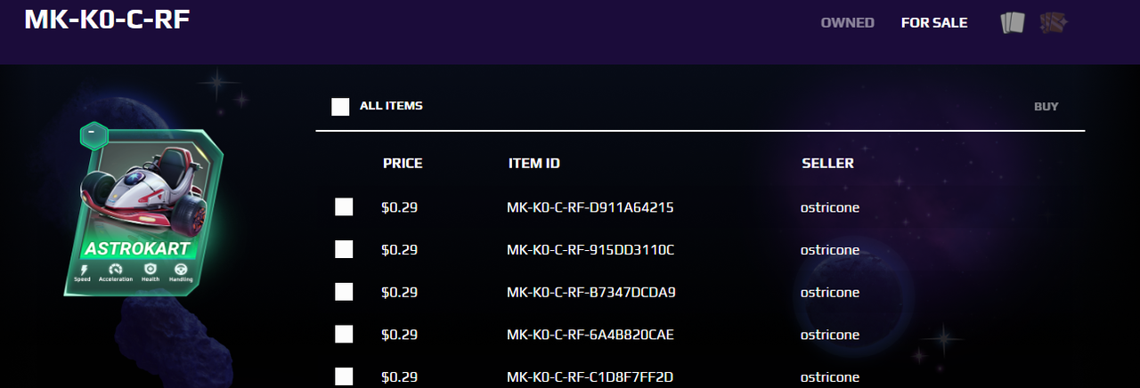Check the box for item 6A4B820CAE
The width and height of the screenshot is (1140, 388).
coord(344,335)
